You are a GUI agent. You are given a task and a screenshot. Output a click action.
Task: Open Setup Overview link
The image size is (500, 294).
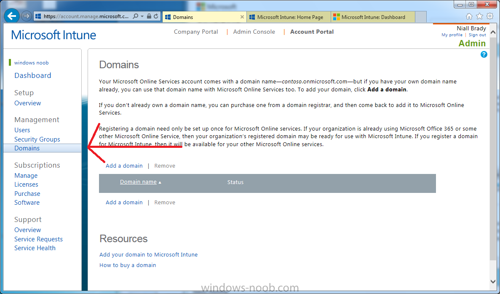coord(27,103)
